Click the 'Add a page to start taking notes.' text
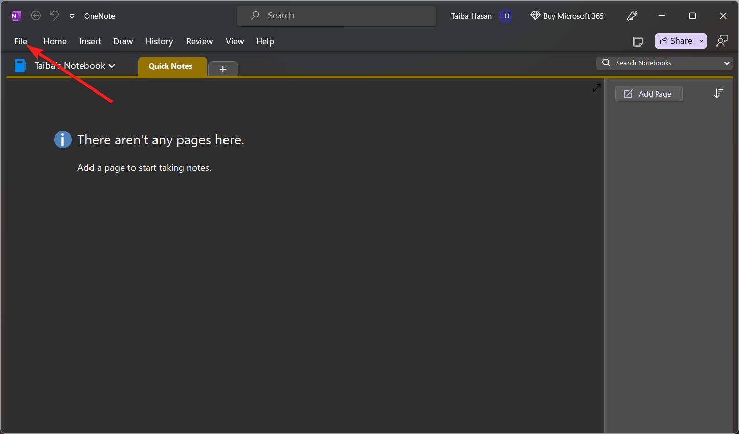739x434 pixels. 144,168
